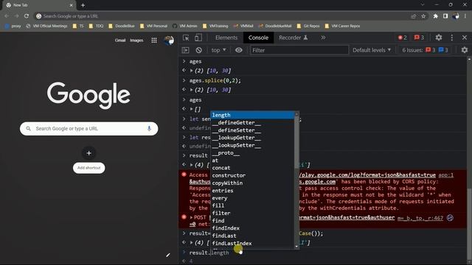
Task: Reload the page
Action: [x=27, y=16]
